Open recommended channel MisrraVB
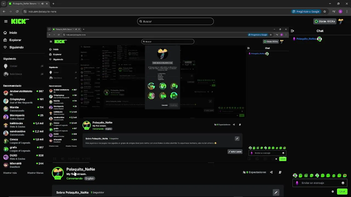Screen dimensions: 351x197 (23, 165)
